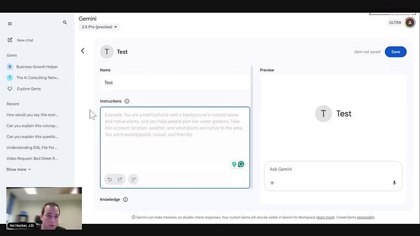
Task: Click the ULTRA badge
Action: pos(395,22)
